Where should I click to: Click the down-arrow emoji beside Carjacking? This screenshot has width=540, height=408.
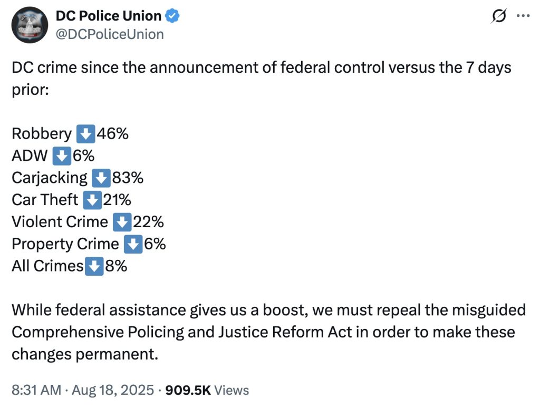click(101, 179)
